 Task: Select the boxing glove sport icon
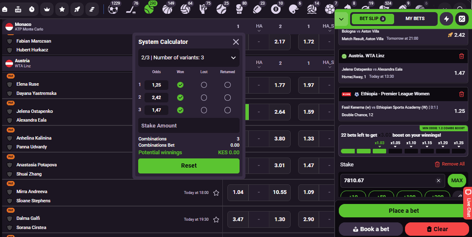[240, 9]
